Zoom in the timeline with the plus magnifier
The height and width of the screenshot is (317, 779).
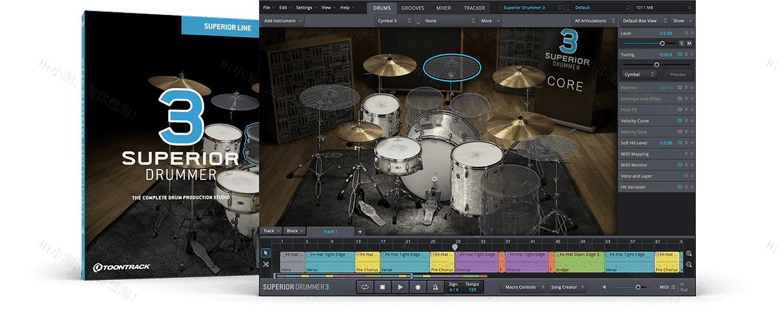tap(689, 254)
